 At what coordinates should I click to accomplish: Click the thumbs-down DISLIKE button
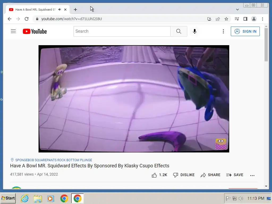[x=184, y=175]
